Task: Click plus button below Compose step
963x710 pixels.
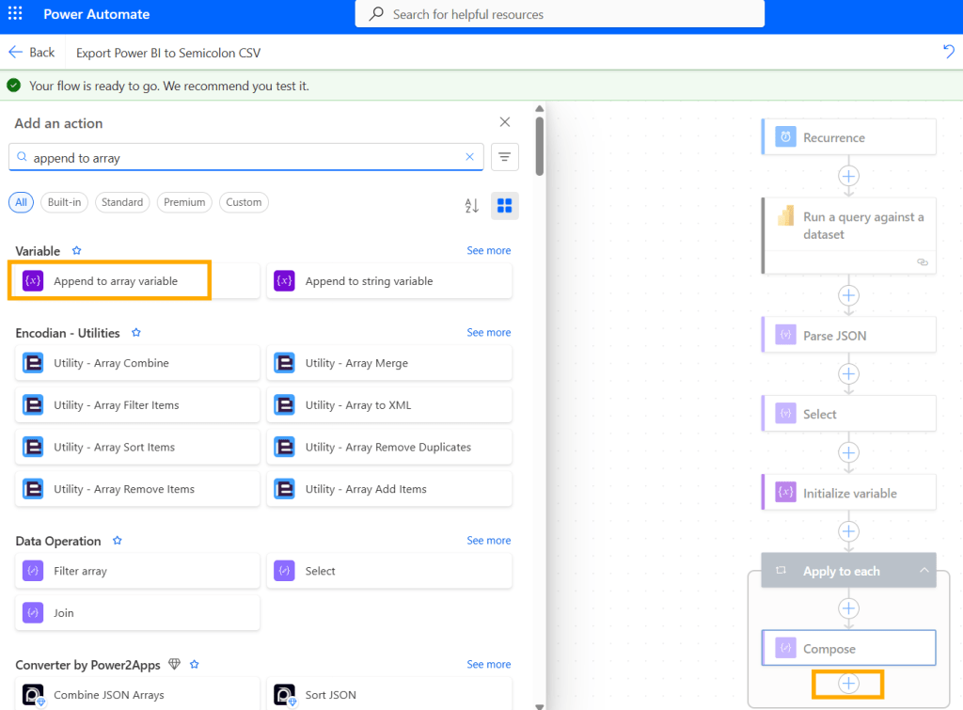Action: pos(848,684)
